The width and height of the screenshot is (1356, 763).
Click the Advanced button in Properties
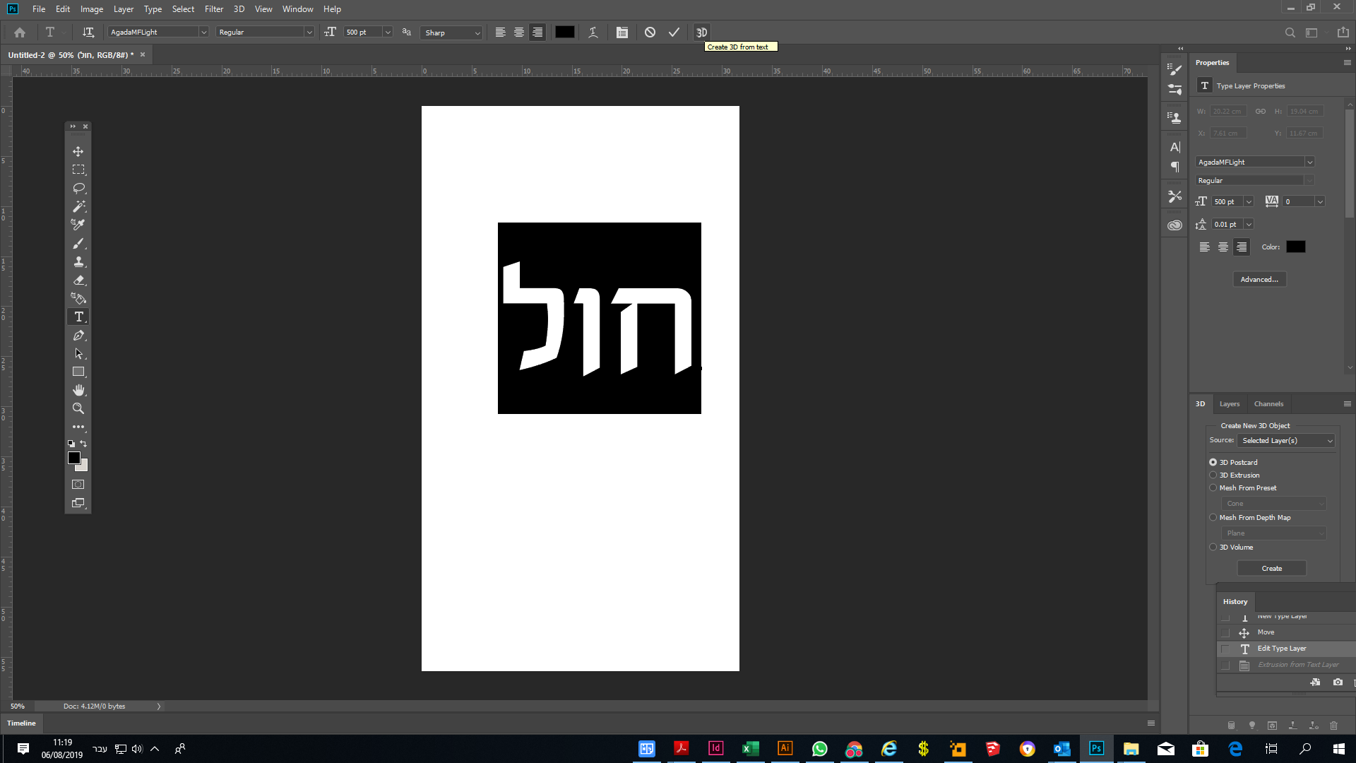(1259, 279)
